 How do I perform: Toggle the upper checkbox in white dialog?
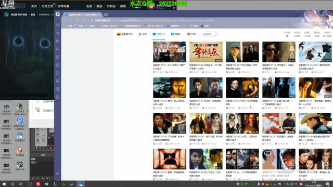click(x=44, y=101)
